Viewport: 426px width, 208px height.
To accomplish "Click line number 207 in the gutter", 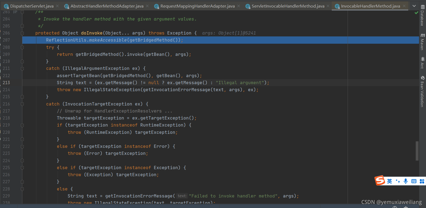I will (x=6, y=40).
